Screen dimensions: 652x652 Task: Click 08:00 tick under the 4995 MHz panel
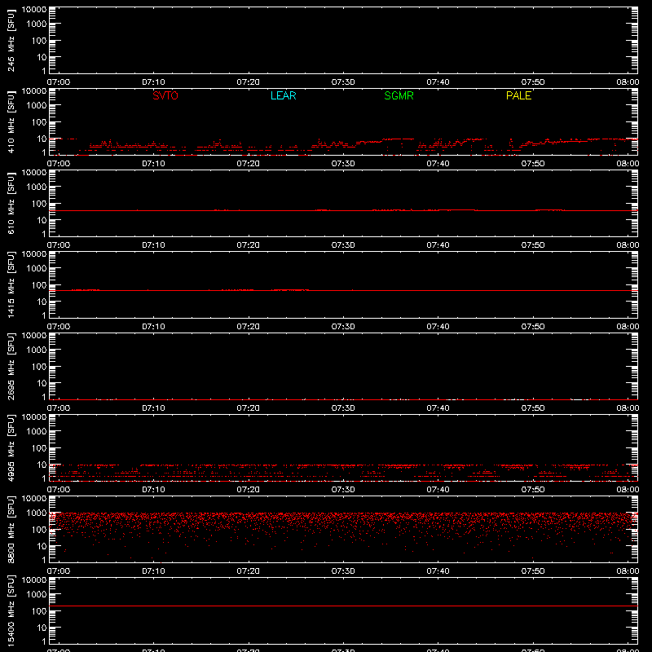628,490
